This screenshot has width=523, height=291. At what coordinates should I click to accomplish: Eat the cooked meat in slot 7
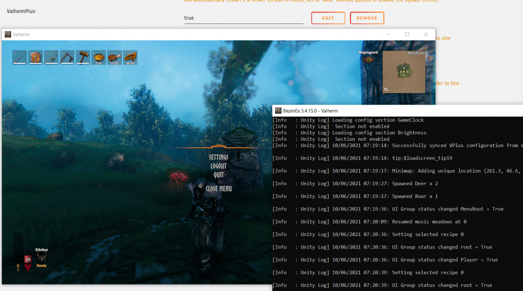115,58
